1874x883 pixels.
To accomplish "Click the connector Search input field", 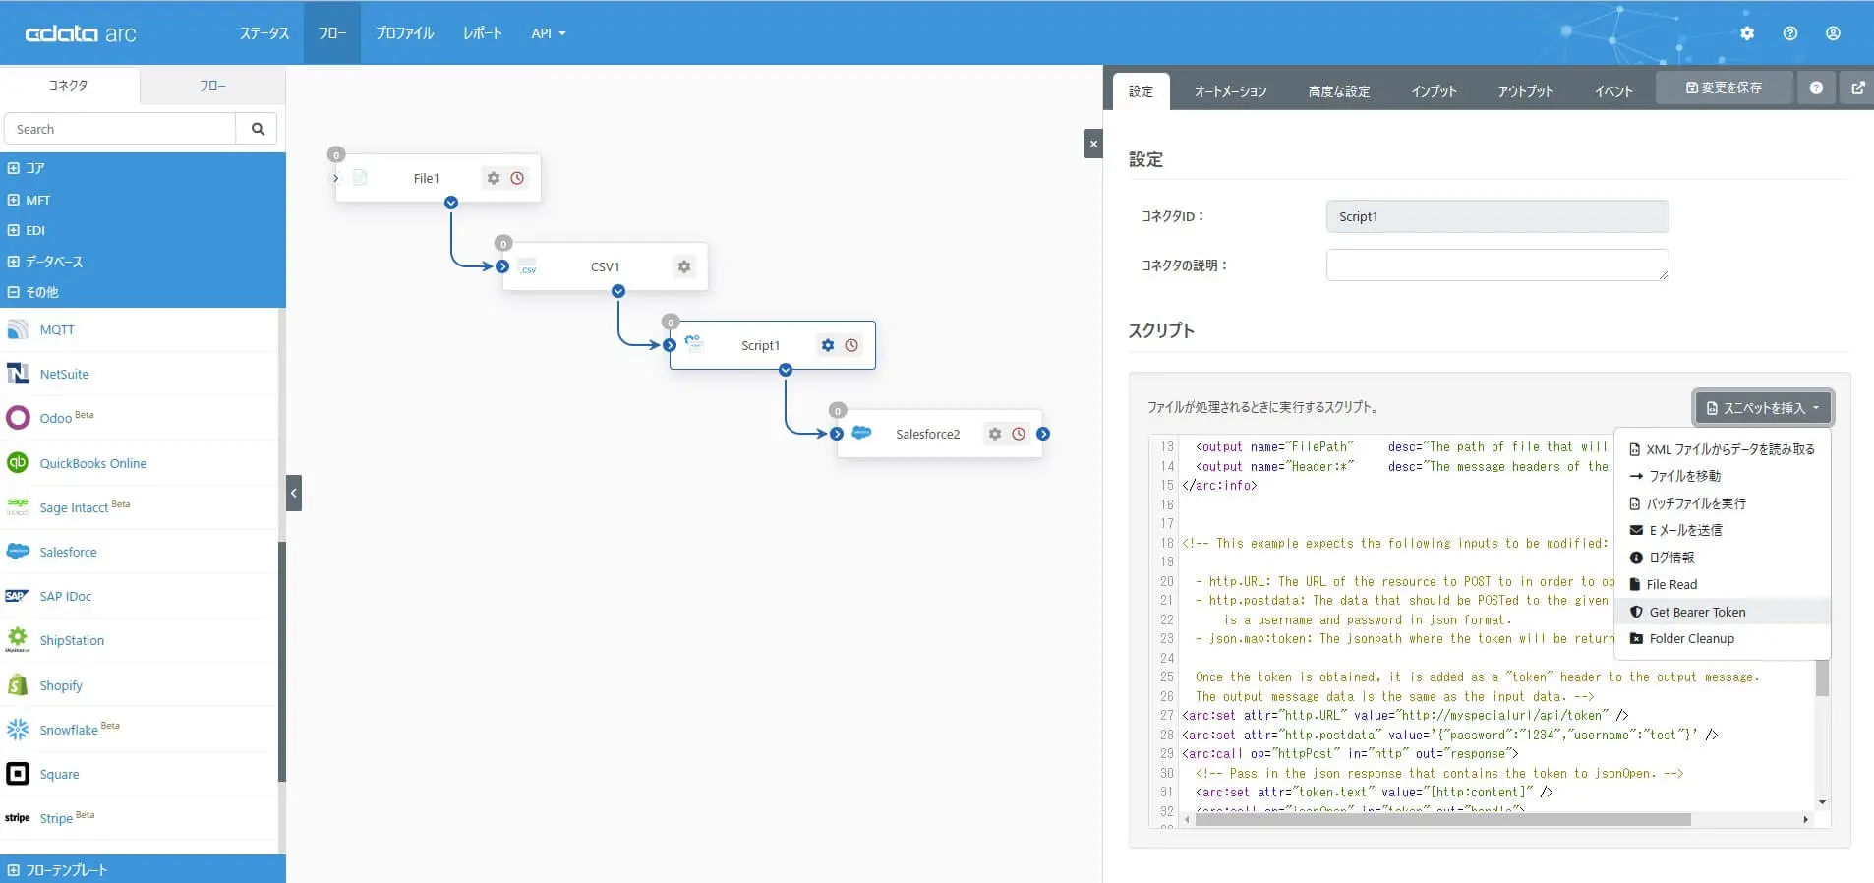I will click(x=120, y=129).
